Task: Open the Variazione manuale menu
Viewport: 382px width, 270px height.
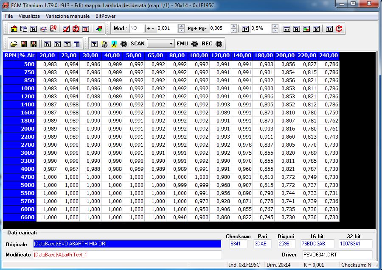Action: (x=68, y=16)
